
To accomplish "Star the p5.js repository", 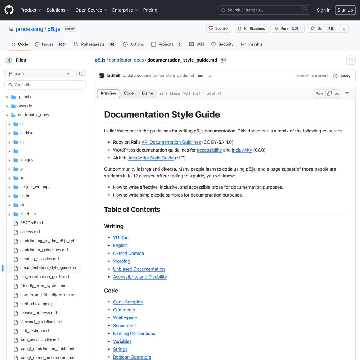I will point(323,29).
